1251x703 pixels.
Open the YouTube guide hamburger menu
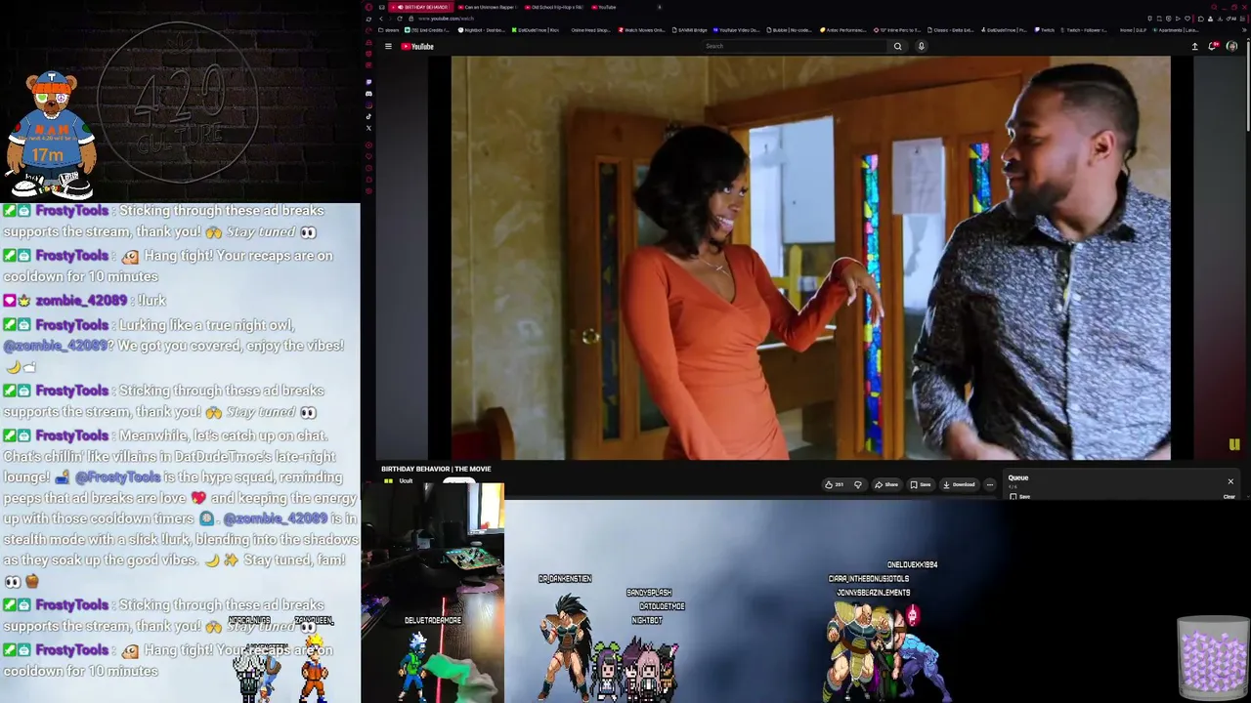[388, 46]
